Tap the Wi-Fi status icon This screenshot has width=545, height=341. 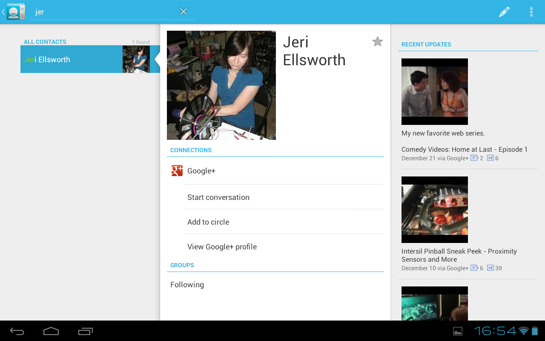pyautogui.click(x=524, y=331)
